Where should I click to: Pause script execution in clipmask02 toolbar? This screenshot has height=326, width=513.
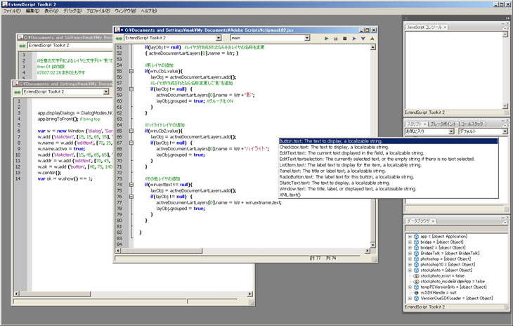click(x=336, y=39)
